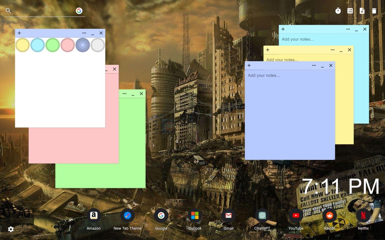The image size is (385, 240).
Task: Open the purple note's three-dot menu
Action: pyautogui.click(x=314, y=65)
